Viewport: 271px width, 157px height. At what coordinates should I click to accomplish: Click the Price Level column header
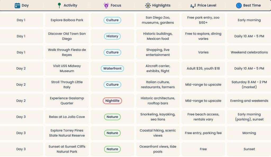[207, 6]
